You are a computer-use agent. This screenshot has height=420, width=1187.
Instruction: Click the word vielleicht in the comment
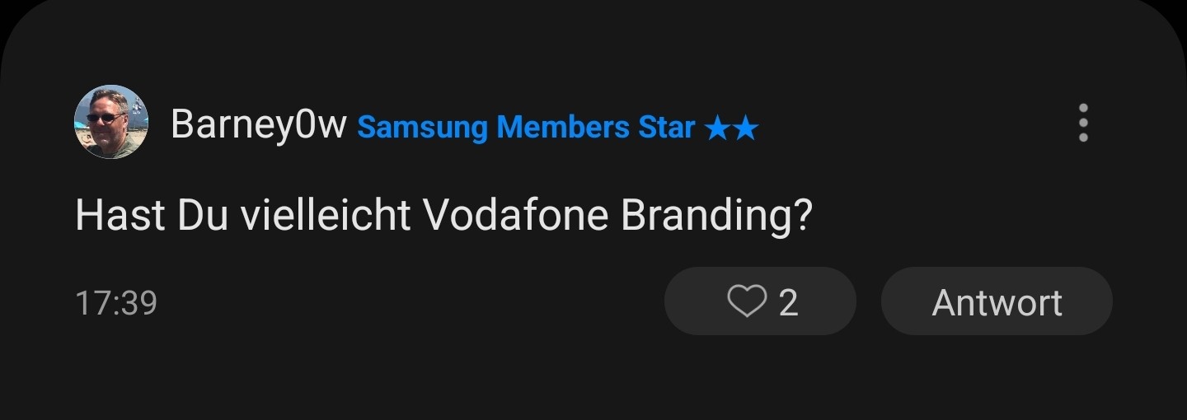pos(326,216)
